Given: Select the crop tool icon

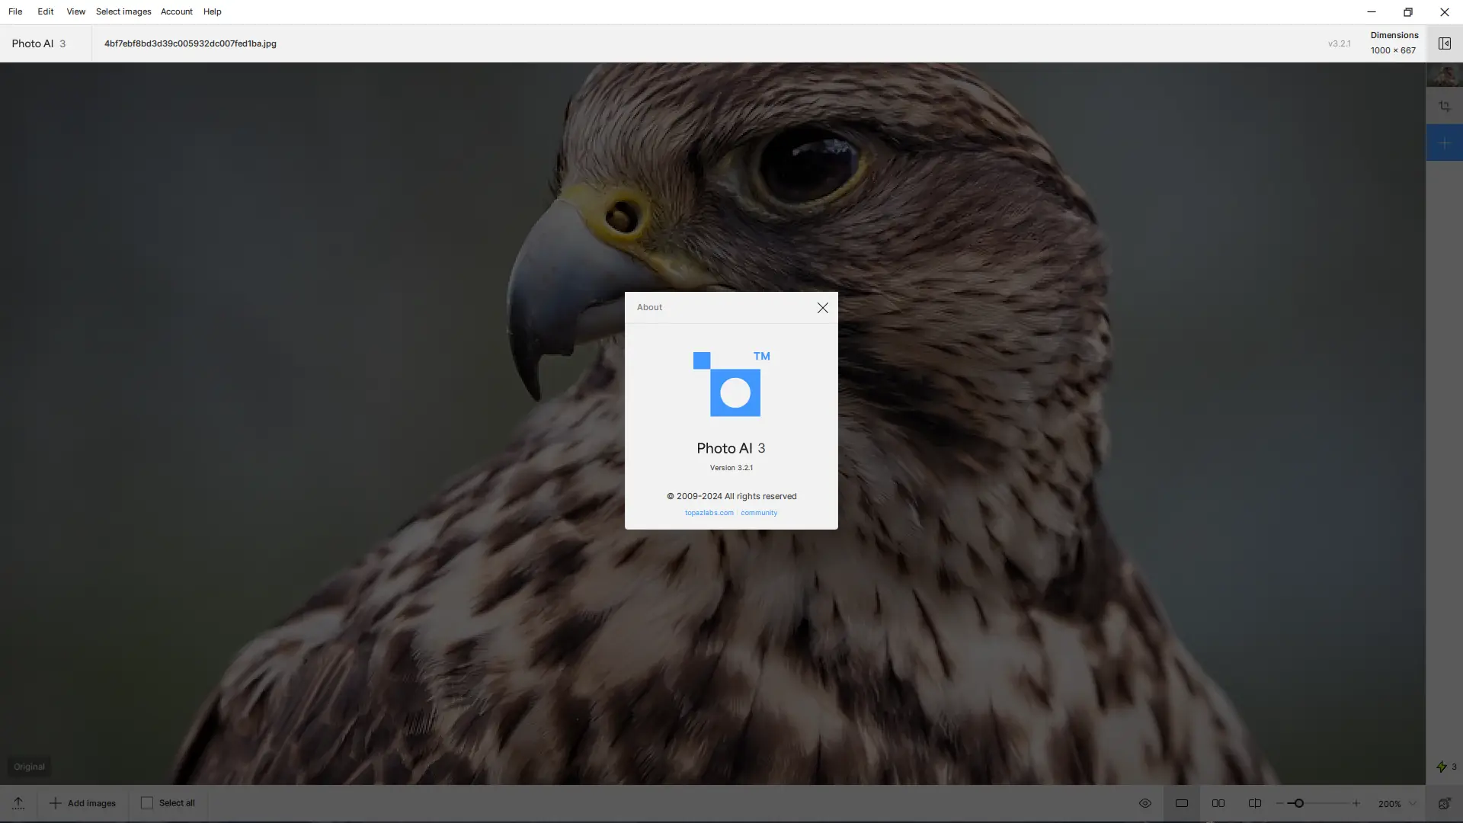Looking at the screenshot, I should click(1444, 107).
